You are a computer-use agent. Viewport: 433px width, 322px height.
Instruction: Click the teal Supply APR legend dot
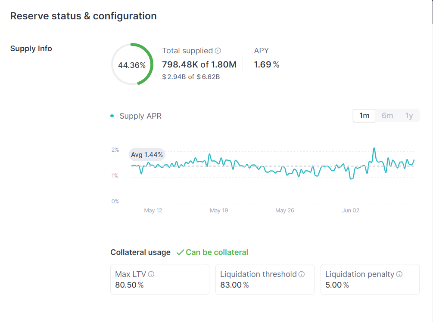coord(112,116)
